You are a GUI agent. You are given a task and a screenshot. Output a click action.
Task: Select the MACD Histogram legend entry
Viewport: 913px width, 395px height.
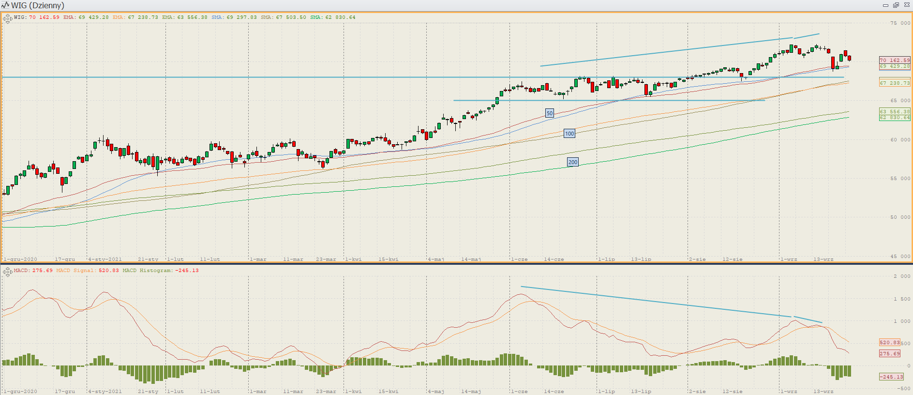160,271
